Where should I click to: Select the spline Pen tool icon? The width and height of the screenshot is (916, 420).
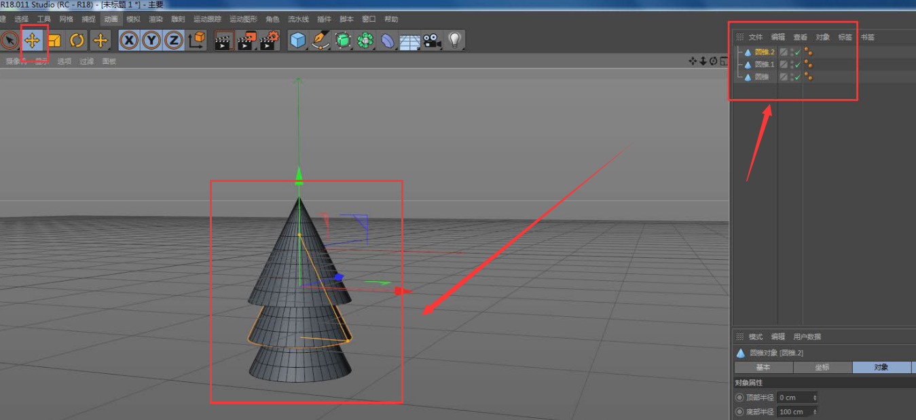(x=320, y=41)
